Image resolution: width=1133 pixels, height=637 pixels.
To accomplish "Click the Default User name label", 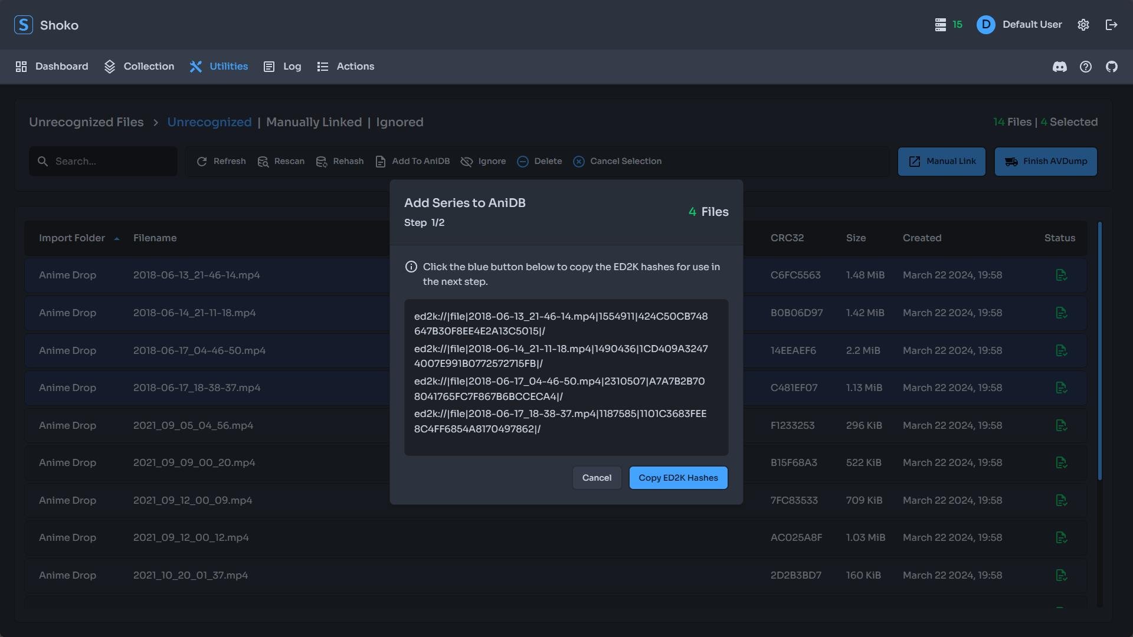I will coord(1032,25).
